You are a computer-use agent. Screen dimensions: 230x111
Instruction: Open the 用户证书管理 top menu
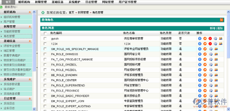point(127,2)
